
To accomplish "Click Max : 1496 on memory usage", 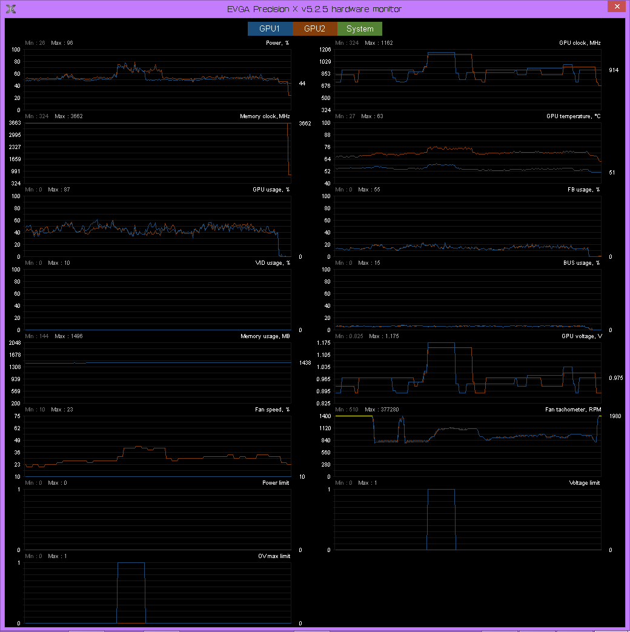I will tap(68, 336).
